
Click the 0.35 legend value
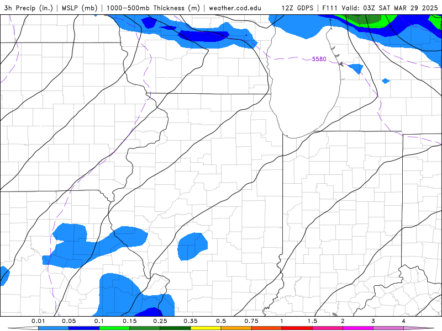tap(191, 321)
